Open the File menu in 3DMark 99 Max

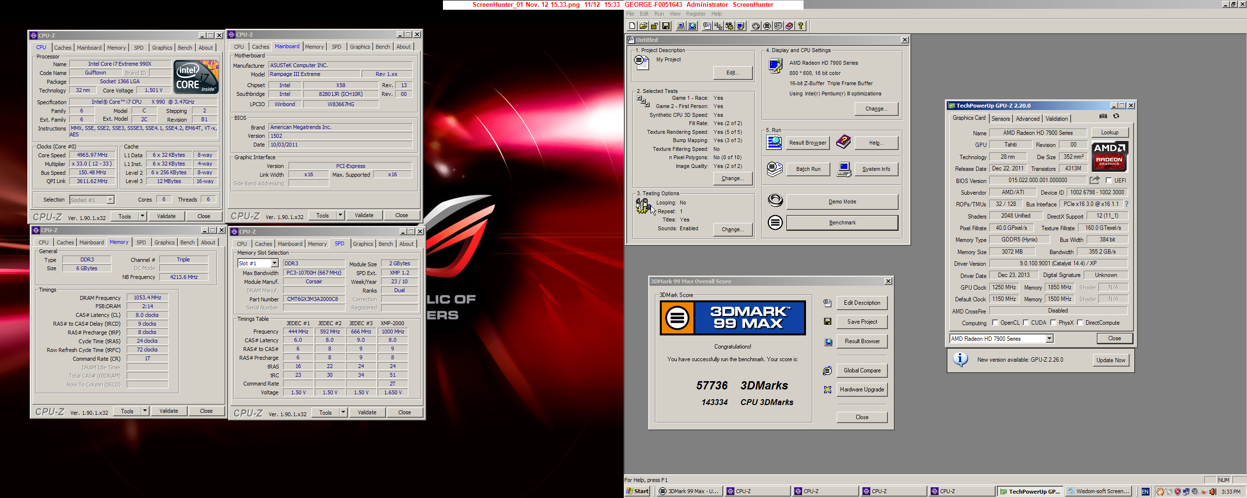pos(630,14)
